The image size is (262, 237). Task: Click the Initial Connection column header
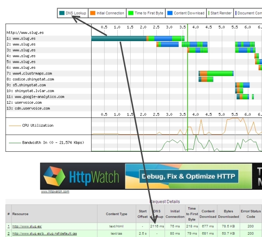[175, 214]
